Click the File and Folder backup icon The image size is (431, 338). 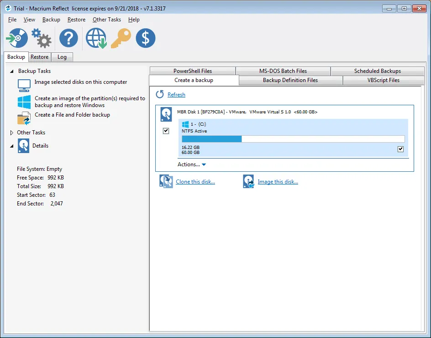[x=24, y=118]
